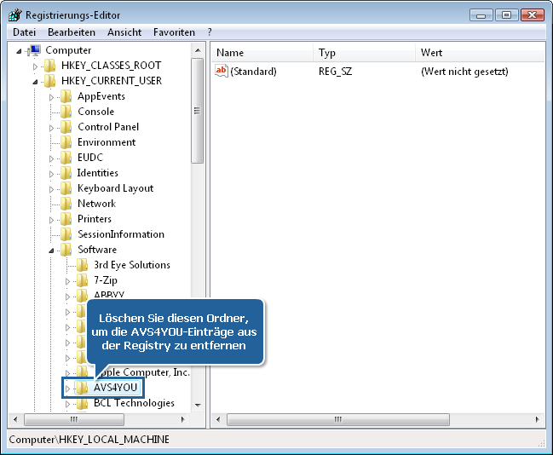Click the REG_SZ type cell
553x455 pixels.
(x=335, y=72)
